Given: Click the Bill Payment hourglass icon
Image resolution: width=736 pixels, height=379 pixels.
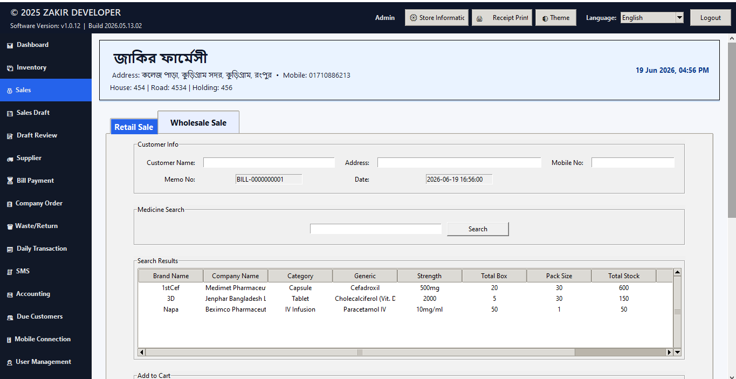Looking at the screenshot, I should click(x=10, y=181).
